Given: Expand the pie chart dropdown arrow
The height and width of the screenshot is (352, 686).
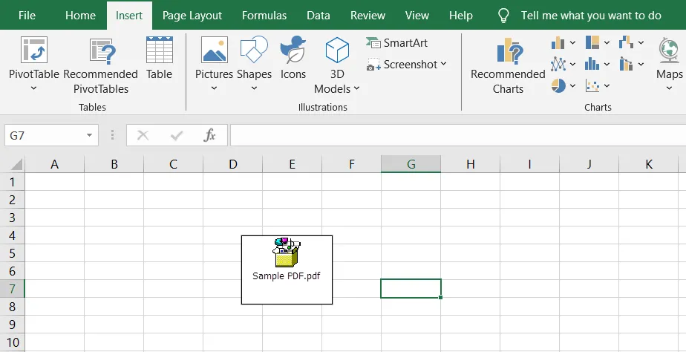Looking at the screenshot, I should pyautogui.click(x=572, y=86).
